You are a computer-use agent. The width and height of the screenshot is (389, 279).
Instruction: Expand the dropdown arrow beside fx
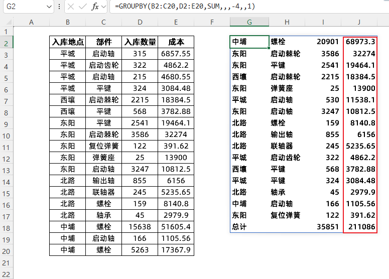click(104, 7)
